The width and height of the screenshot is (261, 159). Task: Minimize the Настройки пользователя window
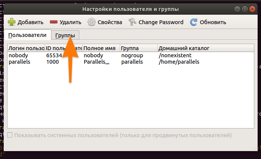(x=237, y=9)
